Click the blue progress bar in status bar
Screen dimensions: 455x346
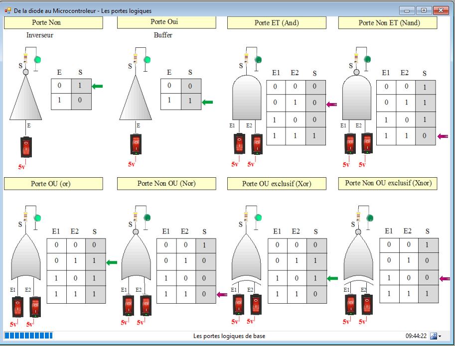[28, 336]
